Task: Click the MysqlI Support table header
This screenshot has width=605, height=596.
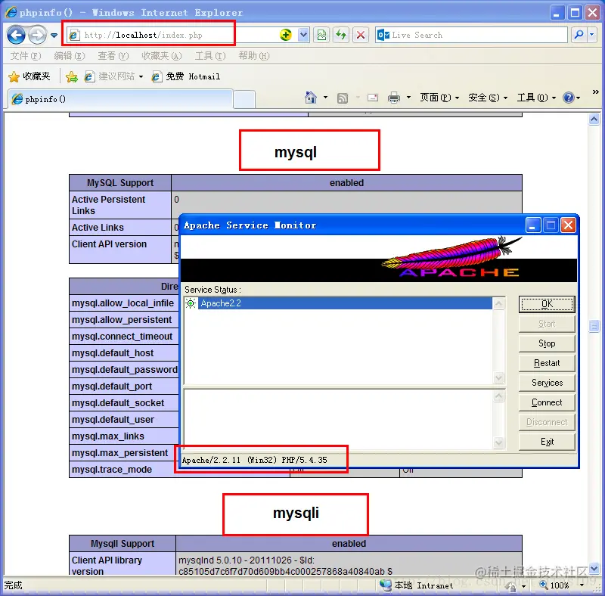Action: coord(123,544)
